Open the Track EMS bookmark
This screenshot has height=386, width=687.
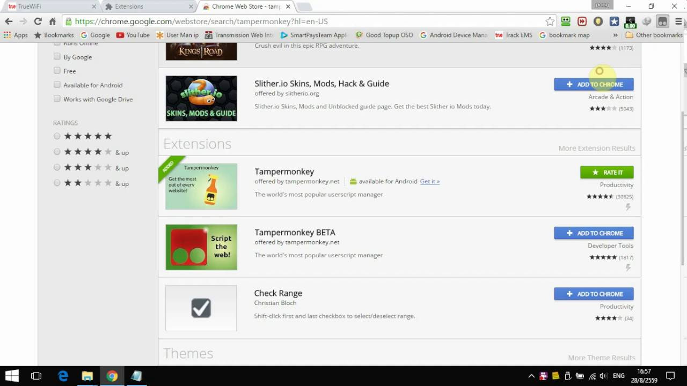pyautogui.click(x=514, y=35)
